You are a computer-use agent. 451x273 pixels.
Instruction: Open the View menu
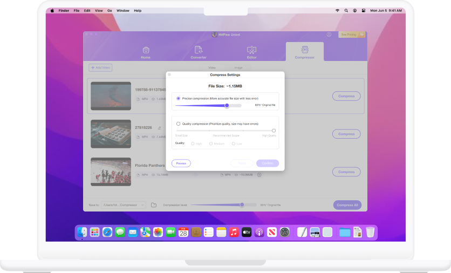tap(99, 11)
